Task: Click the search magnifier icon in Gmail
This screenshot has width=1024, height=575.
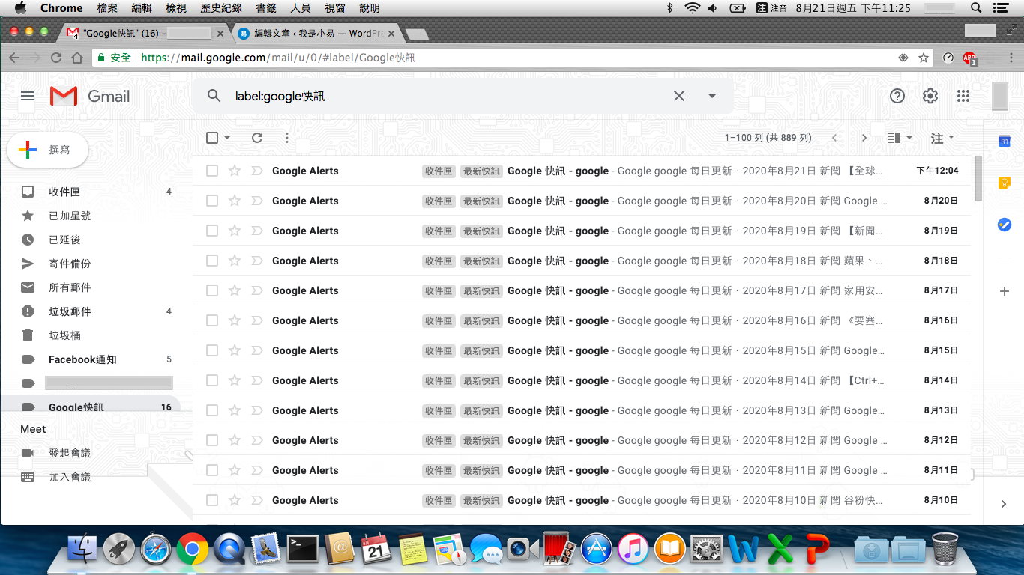Action: click(214, 96)
